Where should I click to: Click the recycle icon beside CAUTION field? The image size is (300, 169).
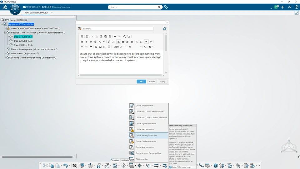click(x=165, y=29)
